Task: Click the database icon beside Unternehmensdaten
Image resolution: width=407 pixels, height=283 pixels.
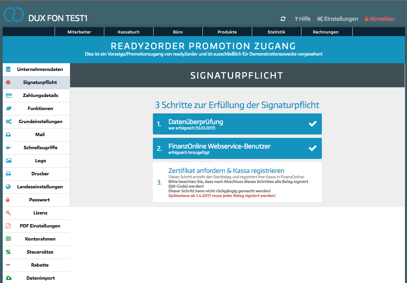Action: [x=8, y=70]
